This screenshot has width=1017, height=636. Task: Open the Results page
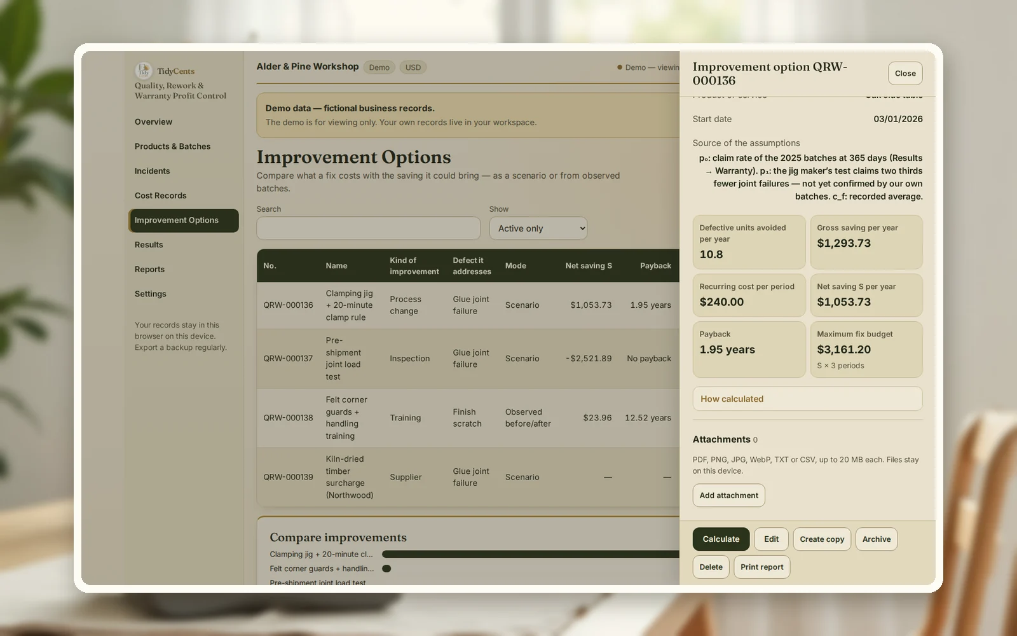coord(149,245)
